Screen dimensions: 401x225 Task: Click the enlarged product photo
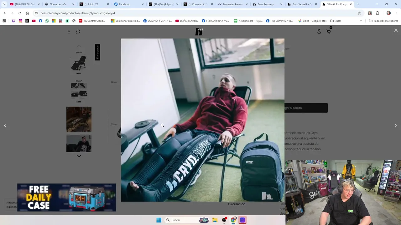203,120
